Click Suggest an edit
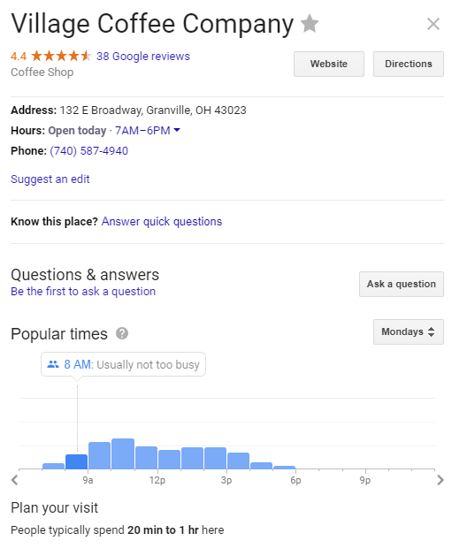The image size is (452, 556). click(50, 179)
